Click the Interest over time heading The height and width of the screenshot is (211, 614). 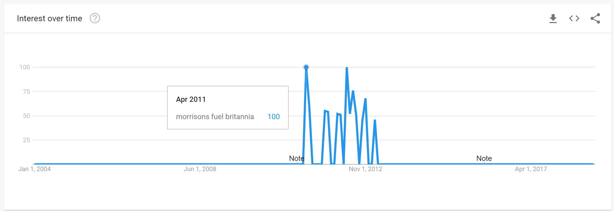tap(50, 18)
